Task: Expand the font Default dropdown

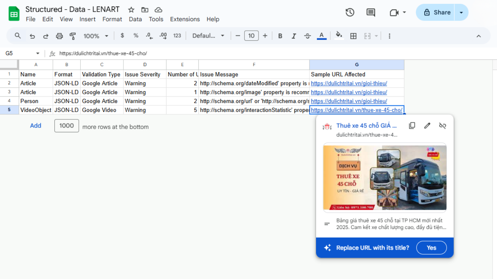Action: (209, 36)
